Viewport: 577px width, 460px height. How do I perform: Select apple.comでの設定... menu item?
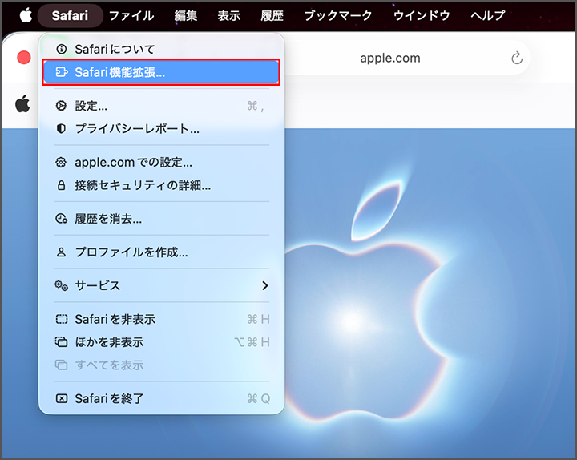click(x=162, y=163)
